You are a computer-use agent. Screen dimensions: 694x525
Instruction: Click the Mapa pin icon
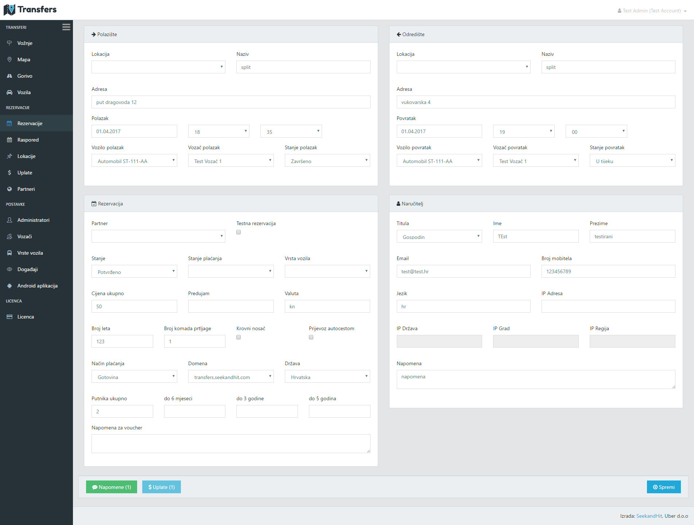[9, 59]
